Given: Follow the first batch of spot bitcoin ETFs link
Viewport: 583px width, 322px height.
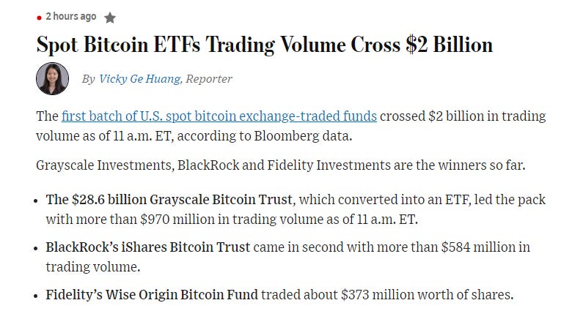Looking at the screenshot, I should pos(219,116).
